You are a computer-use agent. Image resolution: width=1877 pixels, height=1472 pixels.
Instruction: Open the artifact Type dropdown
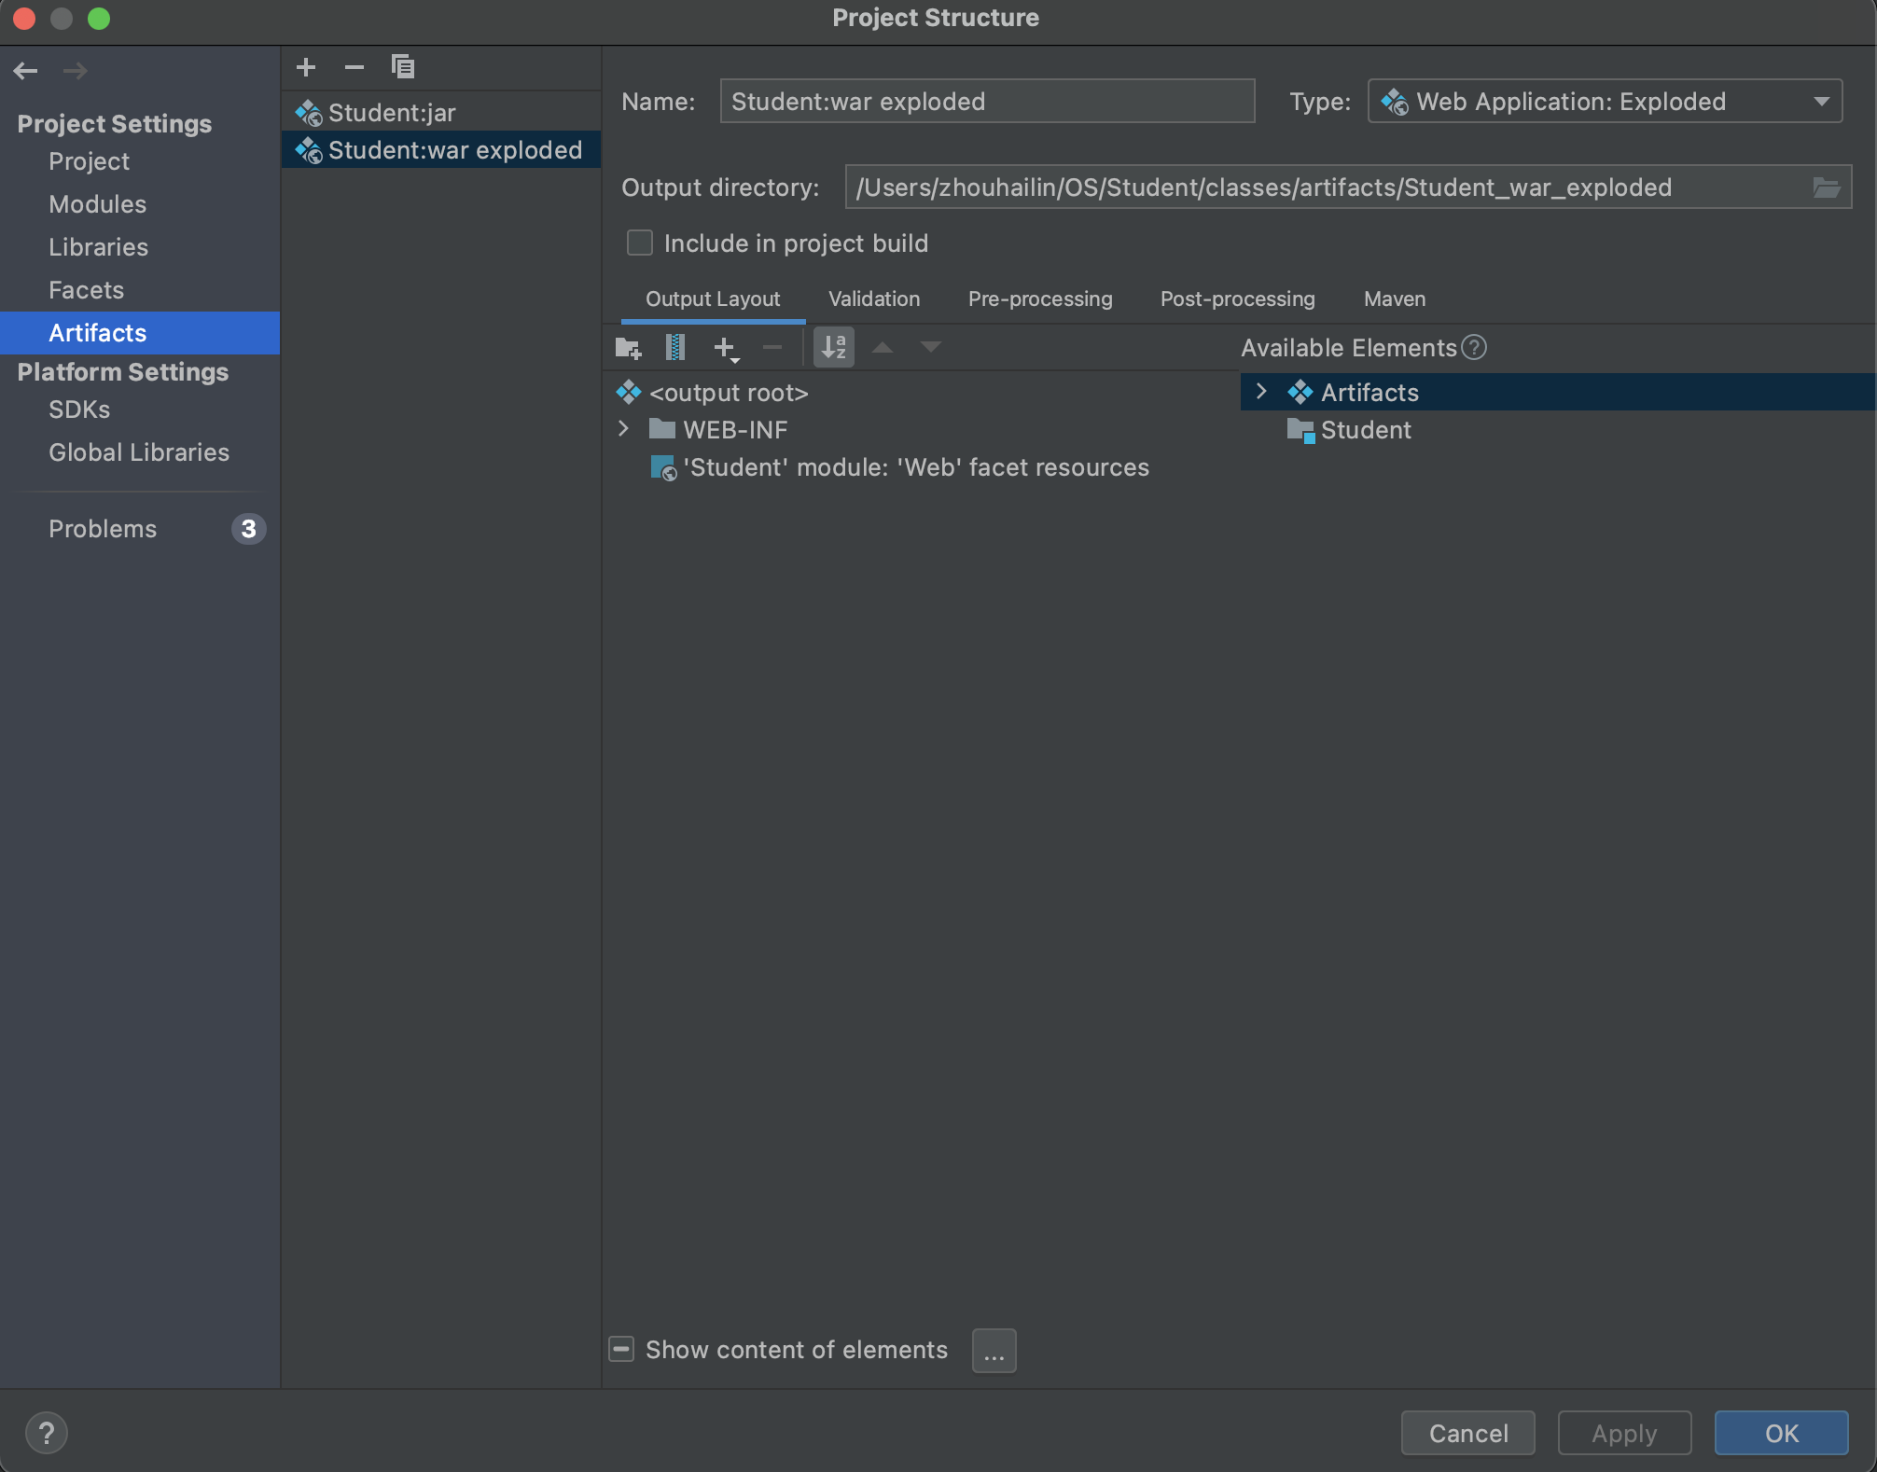point(1605,102)
